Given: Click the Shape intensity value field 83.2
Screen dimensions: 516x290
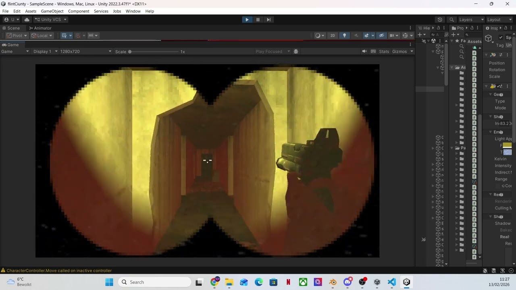Looking at the screenshot, I should coord(506,124).
